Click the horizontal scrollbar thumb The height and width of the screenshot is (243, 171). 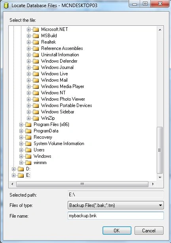point(82,184)
